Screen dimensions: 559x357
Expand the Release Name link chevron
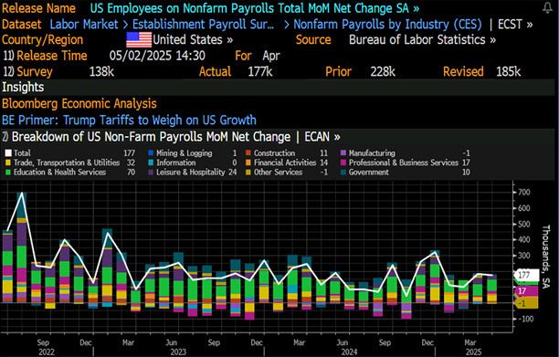tap(416, 8)
